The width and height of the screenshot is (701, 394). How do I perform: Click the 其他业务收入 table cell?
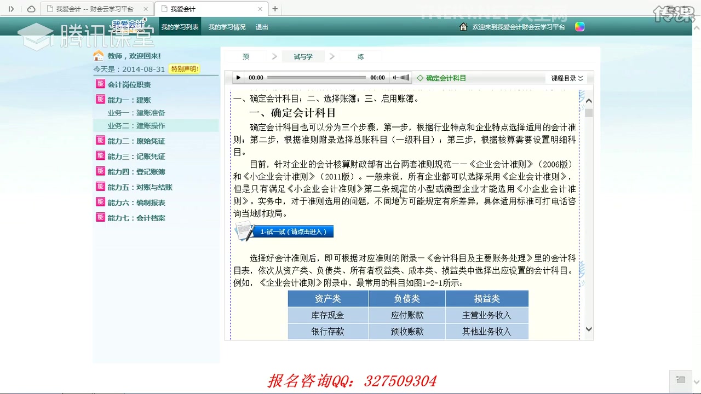click(487, 332)
